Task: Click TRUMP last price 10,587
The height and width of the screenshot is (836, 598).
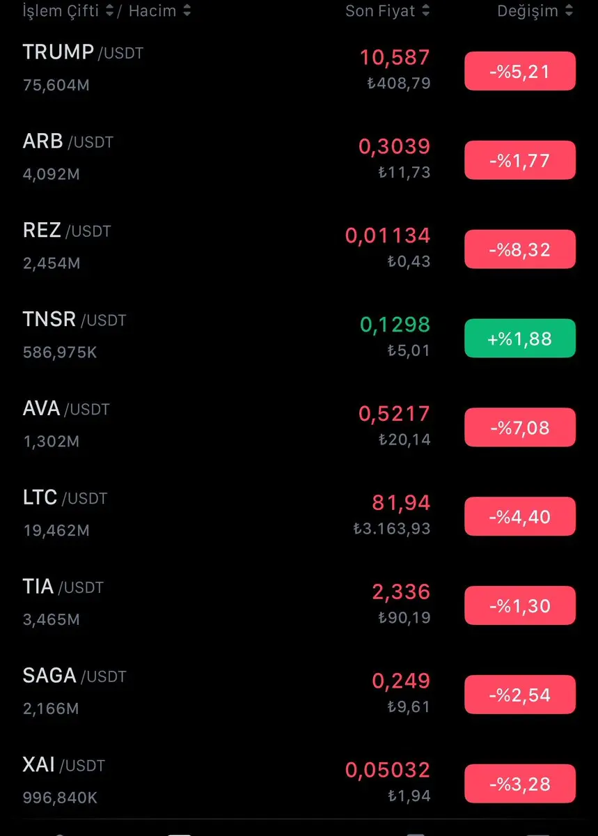Action: [395, 57]
